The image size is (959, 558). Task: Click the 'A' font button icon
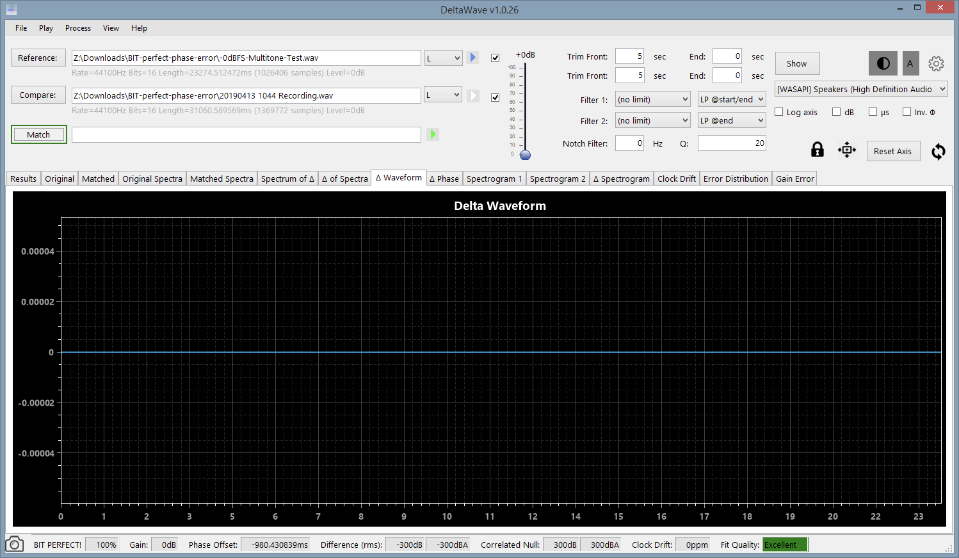coord(910,63)
